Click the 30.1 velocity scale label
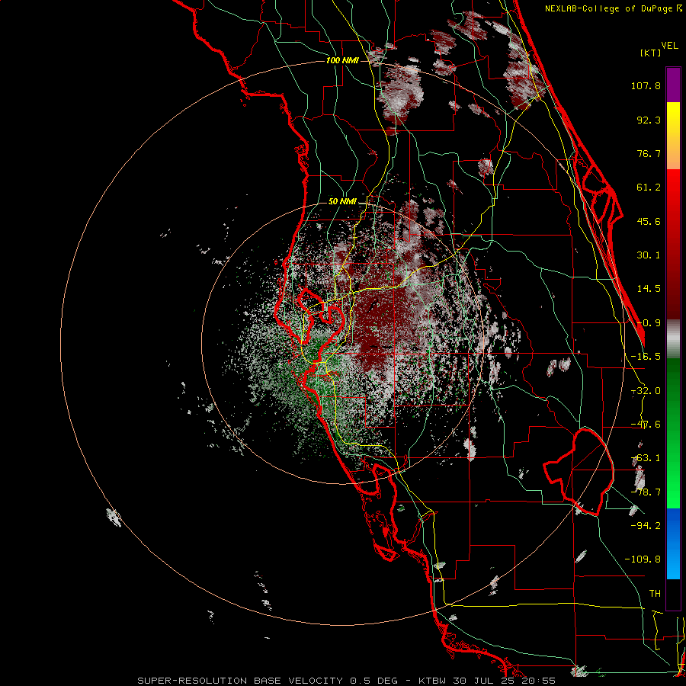Screen dimensions: 686x686 coord(649,255)
